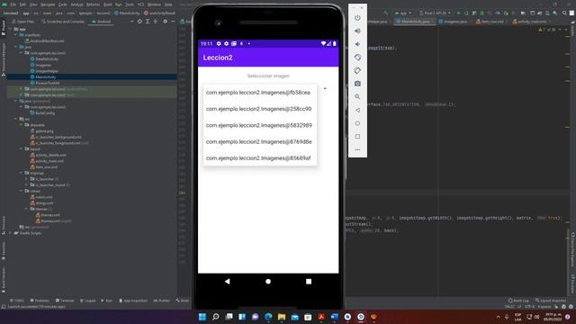576x324 pixels.
Task: Select the Scratches and Consoles tab
Action: tap(63, 22)
